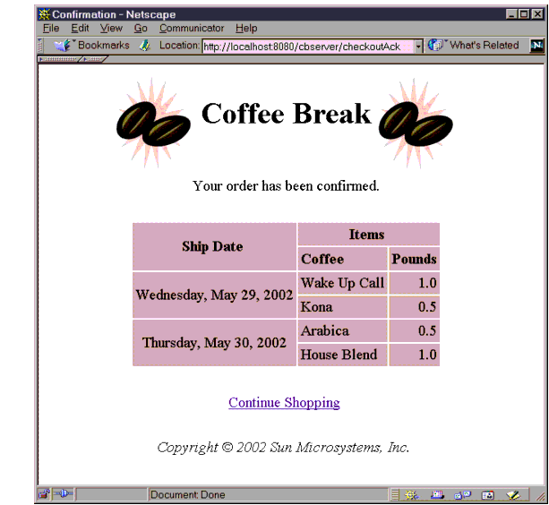Click the status bar progress indicator box

pyautogui.click(x=111, y=494)
